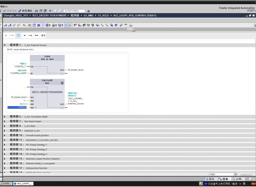
Task: Click the AND (&) instruction favorite
Action: 6,35
